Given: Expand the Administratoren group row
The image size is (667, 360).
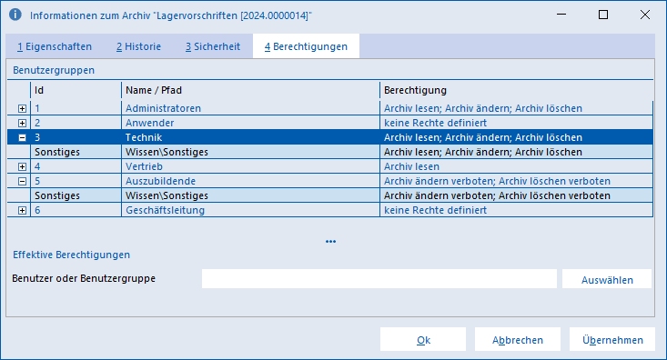Looking at the screenshot, I should tap(22, 108).
